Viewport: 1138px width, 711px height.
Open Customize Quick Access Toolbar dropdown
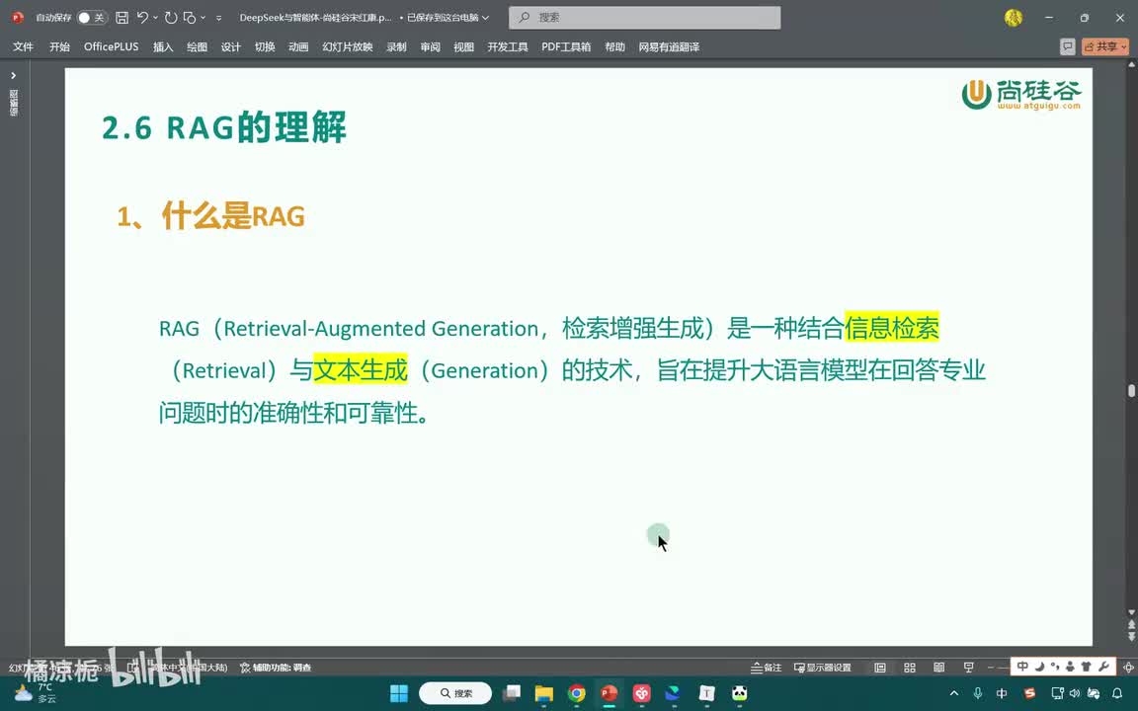(x=218, y=18)
